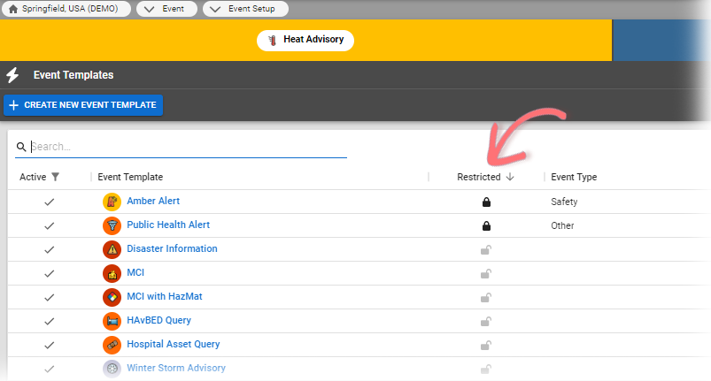
Task: Toggle the HAvBED Query padlock
Action: (486, 322)
